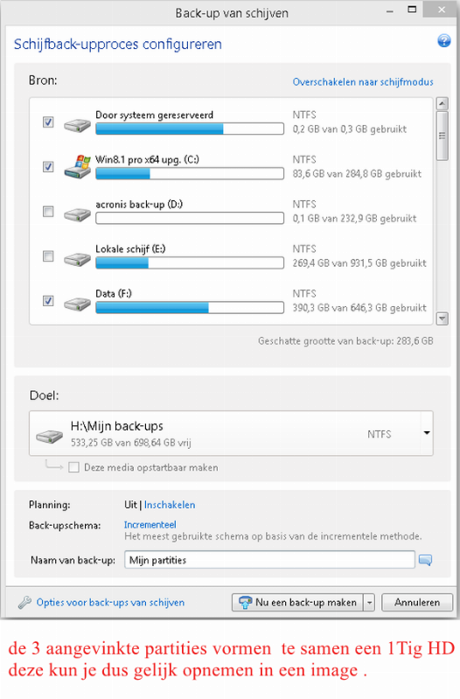Image resolution: width=460 pixels, height=699 pixels.
Task: Click the Data (F:) drive icon
Action: [78, 304]
